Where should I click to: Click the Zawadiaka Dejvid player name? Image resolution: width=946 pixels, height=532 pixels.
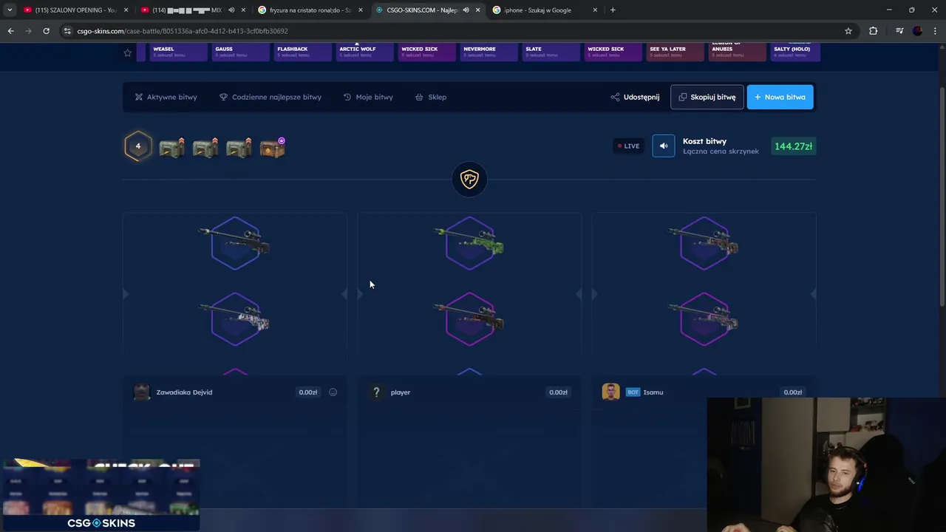pyautogui.click(x=184, y=392)
